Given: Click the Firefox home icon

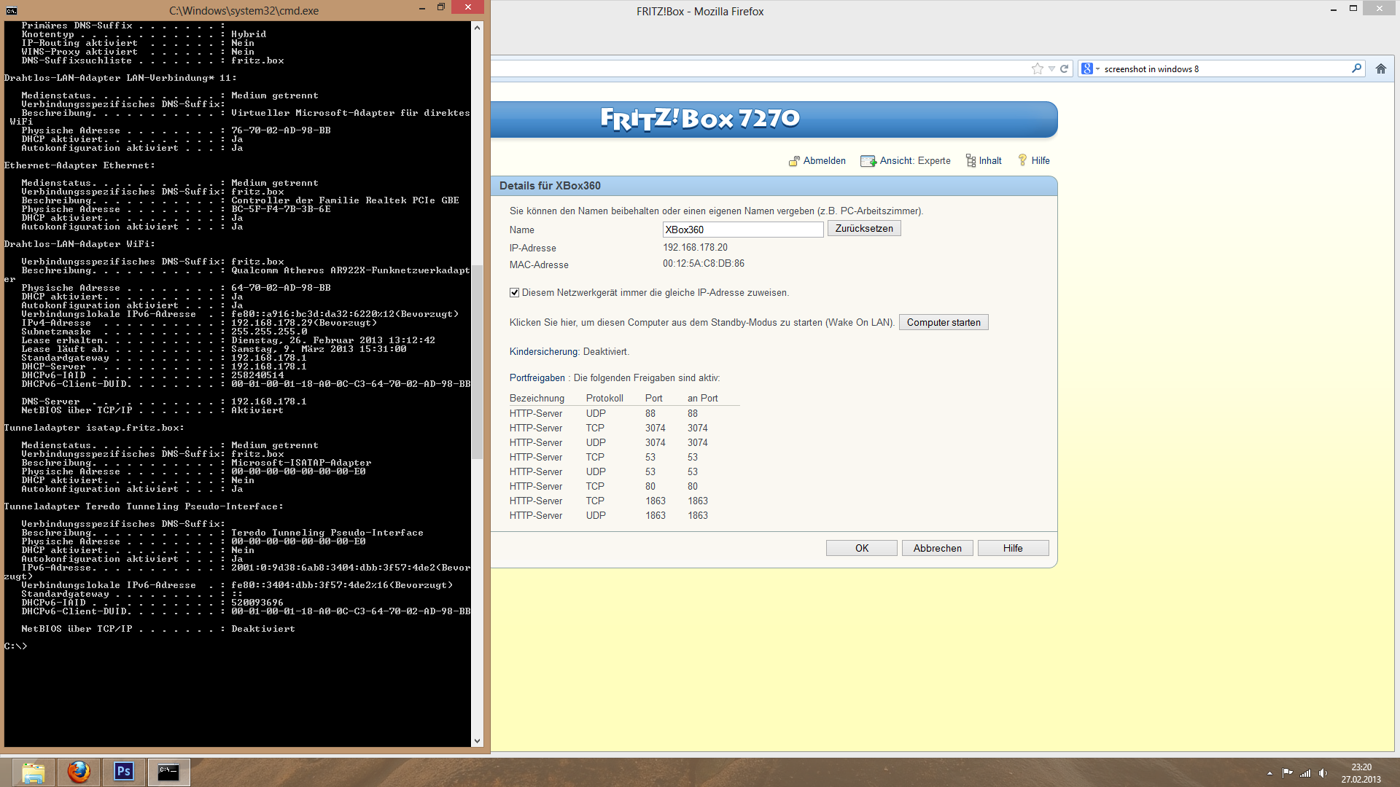Looking at the screenshot, I should pyautogui.click(x=1380, y=68).
